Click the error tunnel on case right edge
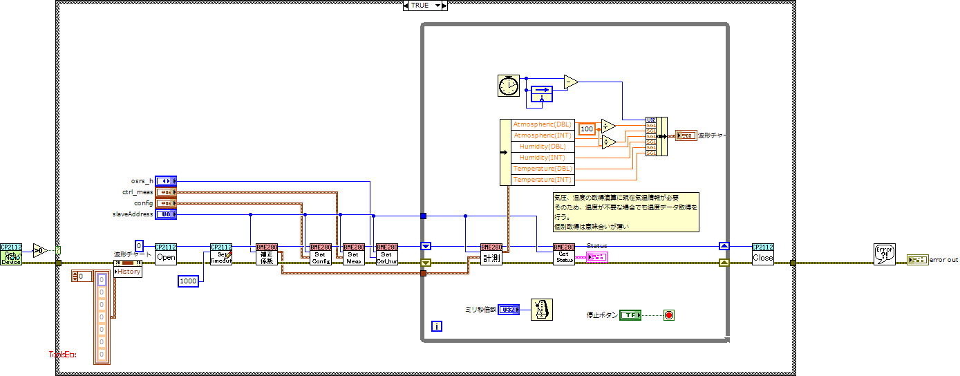960x376 pixels. click(x=793, y=263)
